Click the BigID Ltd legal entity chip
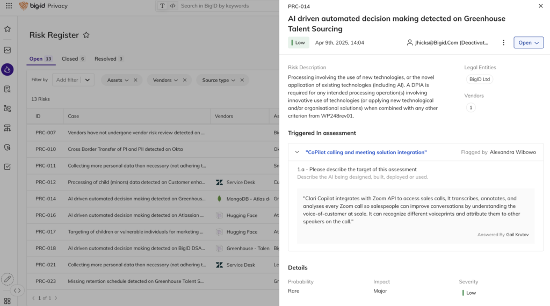Image resolution: width=550 pixels, height=306 pixels. (479, 79)
